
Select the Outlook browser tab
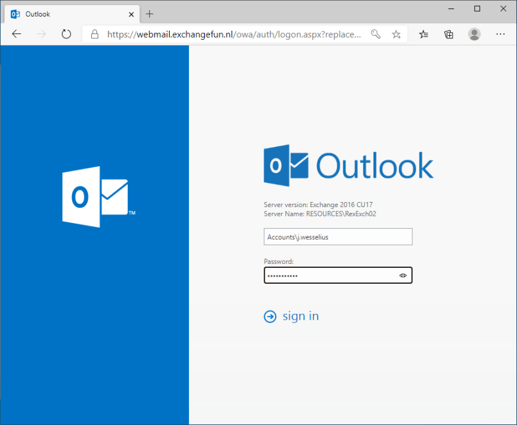point(64,13)
